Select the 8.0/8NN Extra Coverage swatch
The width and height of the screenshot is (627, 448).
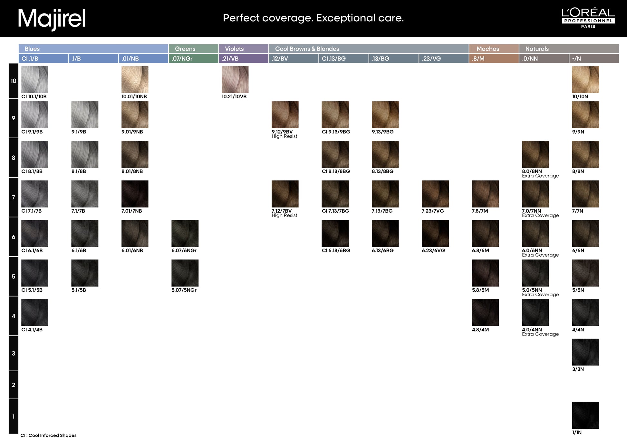[x=535, y=154]
